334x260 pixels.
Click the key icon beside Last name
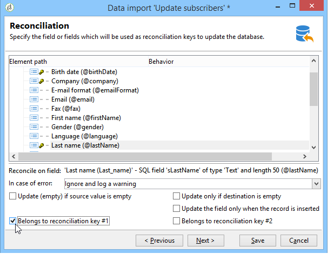pos(41,145)
